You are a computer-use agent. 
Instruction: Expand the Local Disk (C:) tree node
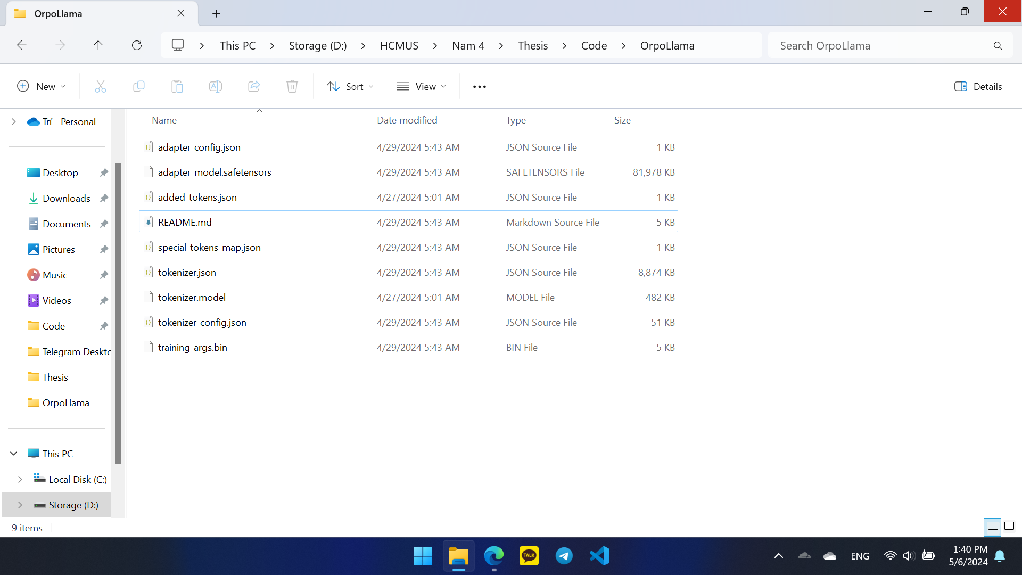point(20,479)
